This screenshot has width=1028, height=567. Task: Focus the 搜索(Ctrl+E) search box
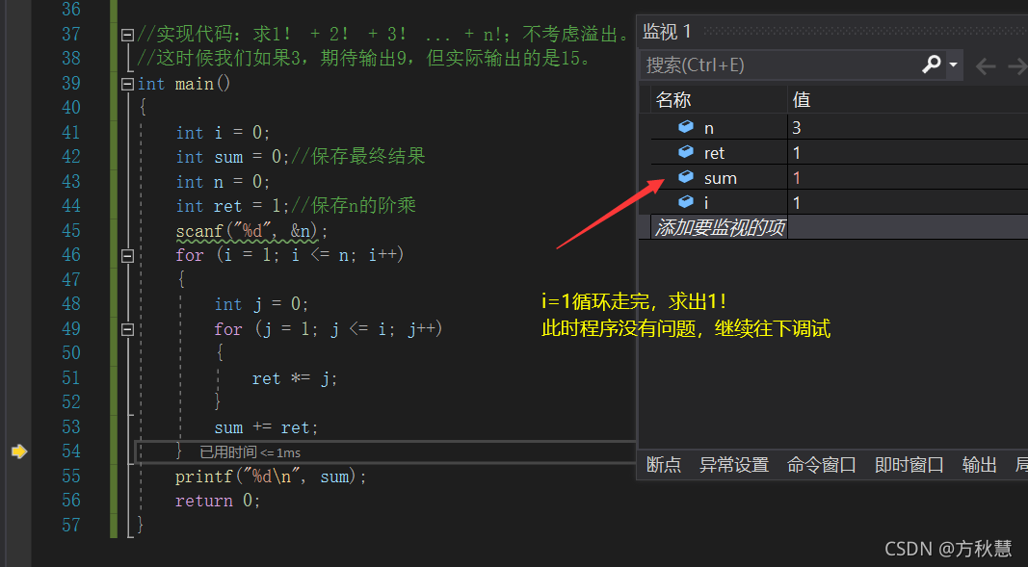pos(779,64)
